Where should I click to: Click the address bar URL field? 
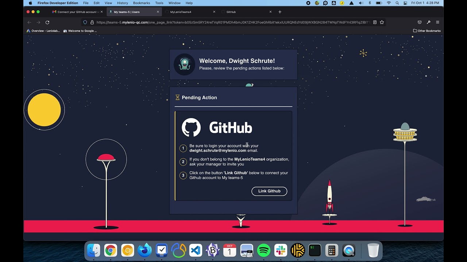(x=233, y=22)
